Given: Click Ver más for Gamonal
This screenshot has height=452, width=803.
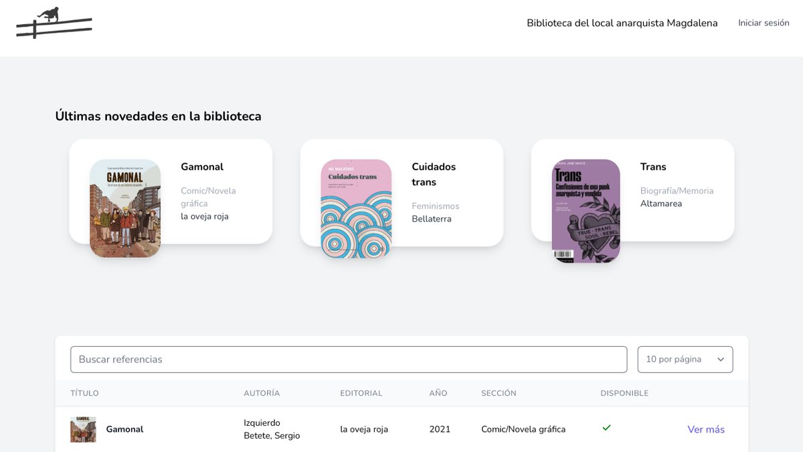Looking at the screenshot, I should [x=706, y=429].
